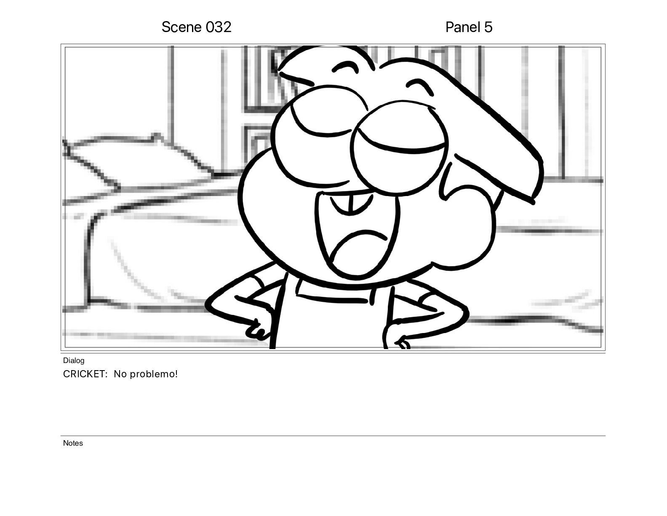Screen dimensions: 667x516
Task: Click the 'Scene 032' heading text
Action: (196, 27)
